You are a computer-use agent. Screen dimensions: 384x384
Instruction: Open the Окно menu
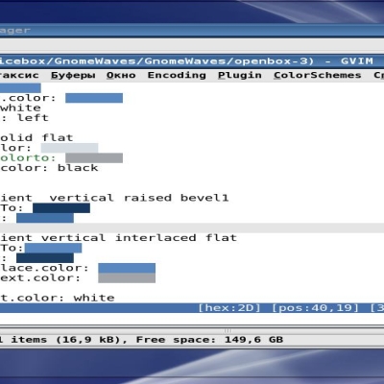coord(121,76)
